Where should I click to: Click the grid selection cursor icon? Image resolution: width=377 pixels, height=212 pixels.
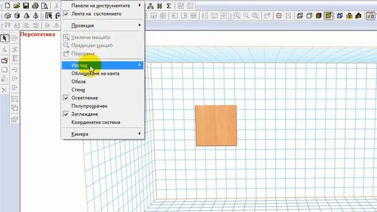pos(48,16)
